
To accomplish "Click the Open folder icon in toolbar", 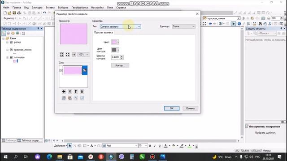I will [9, 13].
